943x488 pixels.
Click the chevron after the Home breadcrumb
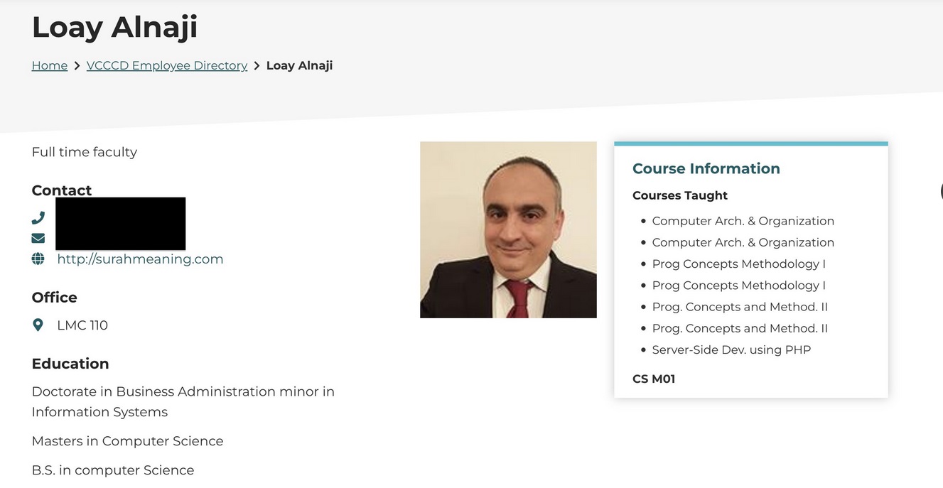point(77,65)
